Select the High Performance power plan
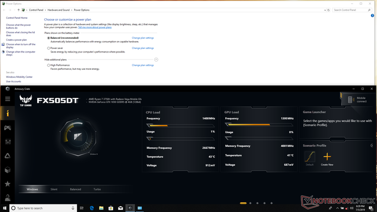Screen dimensions: 377x212 [49, 65]
